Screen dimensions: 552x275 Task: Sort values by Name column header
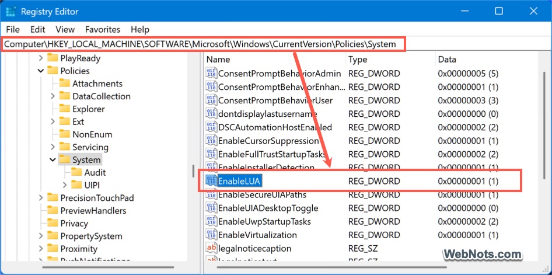[275, 60]
